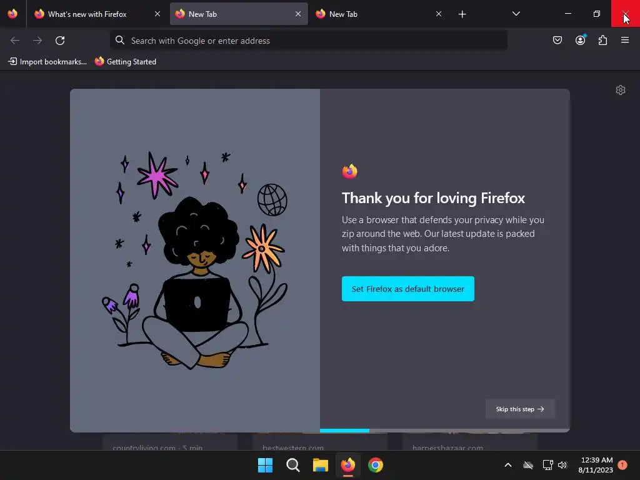Close the last New Tab
The height and width of the screenshot is (480, 640).
[x=439, y=14]
